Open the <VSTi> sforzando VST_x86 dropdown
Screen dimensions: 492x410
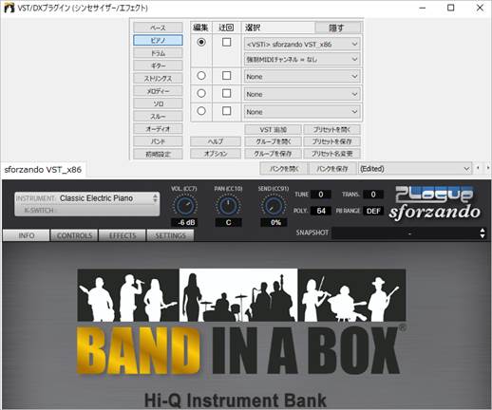coord(302,44)
